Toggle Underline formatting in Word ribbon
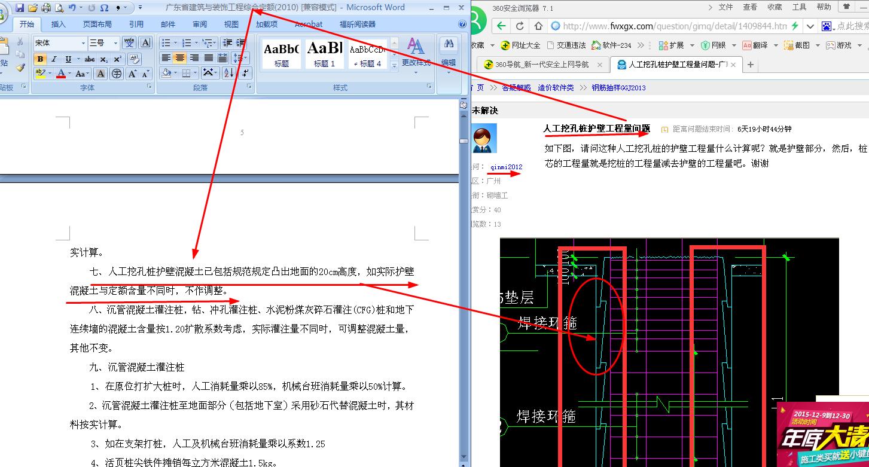The width and height of the screenshot is (869, 467). (x=68, y=59)
